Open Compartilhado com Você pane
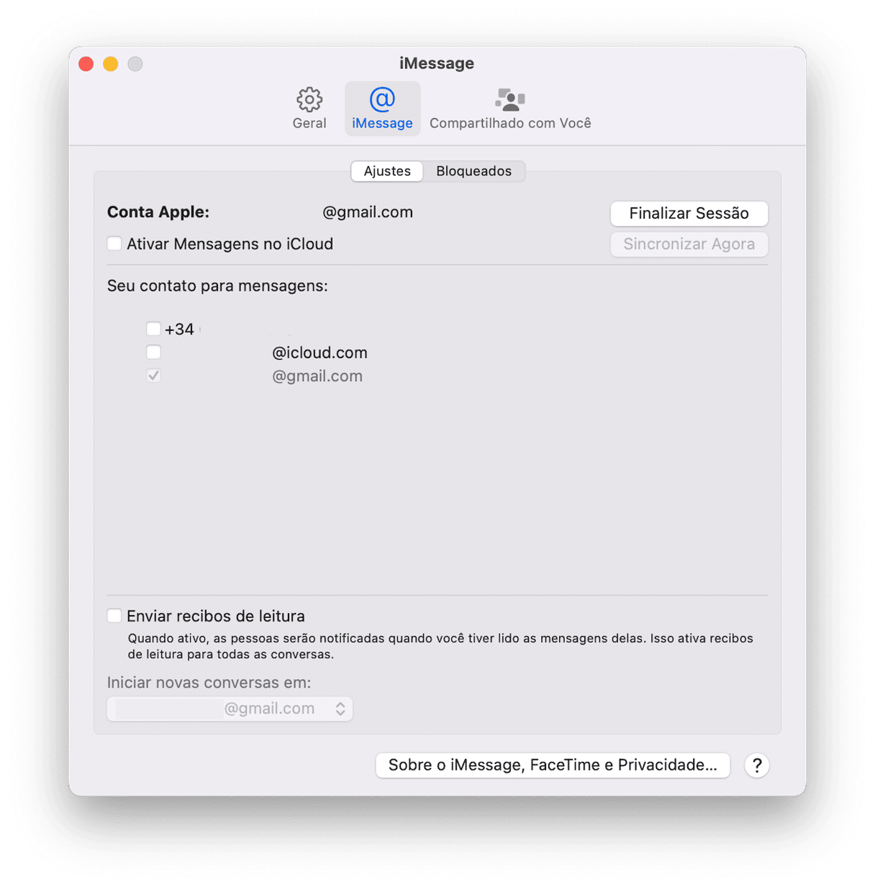Image resolution: width=875 pixels, height=887 pixels. coord(510,109)
